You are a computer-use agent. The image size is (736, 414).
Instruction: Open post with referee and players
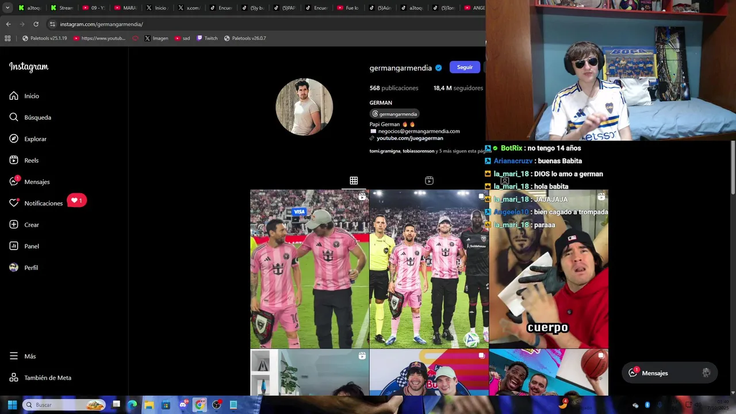[x=429, y=269]
